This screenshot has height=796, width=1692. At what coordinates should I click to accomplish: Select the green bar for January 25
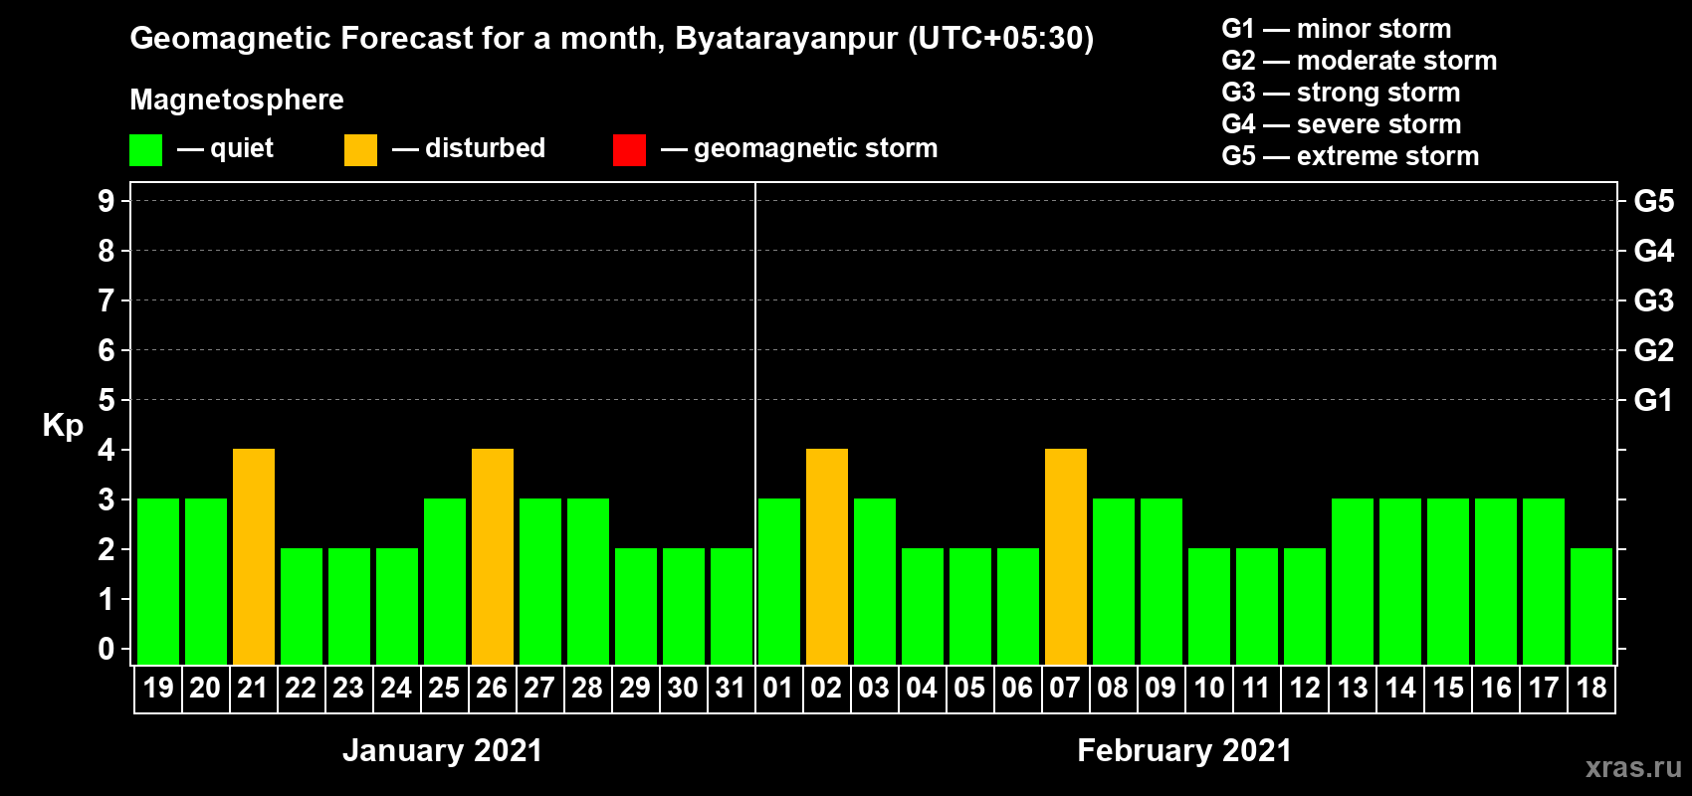[x=445, y=581]
